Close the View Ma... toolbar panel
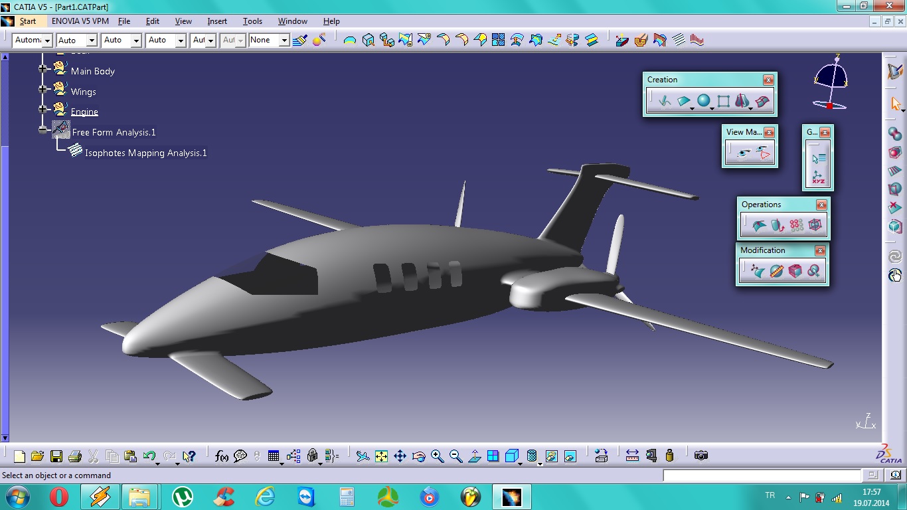Image resolution: width=907 pixels, height=510 pixels. [769, 132]
